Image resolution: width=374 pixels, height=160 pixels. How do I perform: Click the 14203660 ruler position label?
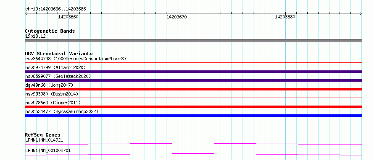pyautogui.click(x=68, y=17)
